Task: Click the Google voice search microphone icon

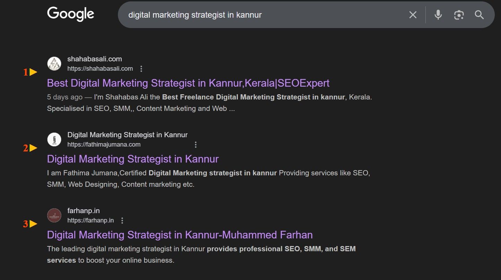Action: point(438,15)
